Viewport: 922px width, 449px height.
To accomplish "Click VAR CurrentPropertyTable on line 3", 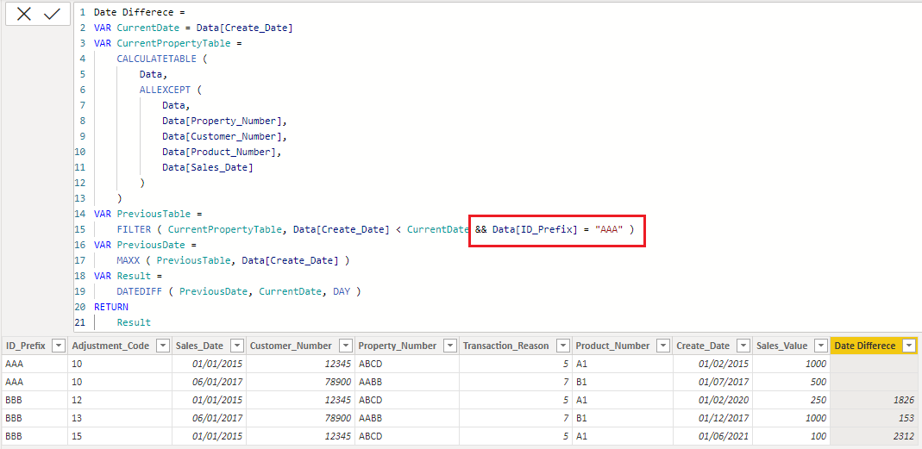I will (162, 43).
